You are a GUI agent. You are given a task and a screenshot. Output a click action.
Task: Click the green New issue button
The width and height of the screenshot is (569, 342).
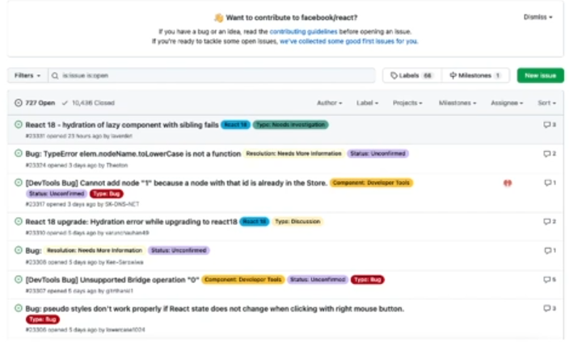coord(541,75)
